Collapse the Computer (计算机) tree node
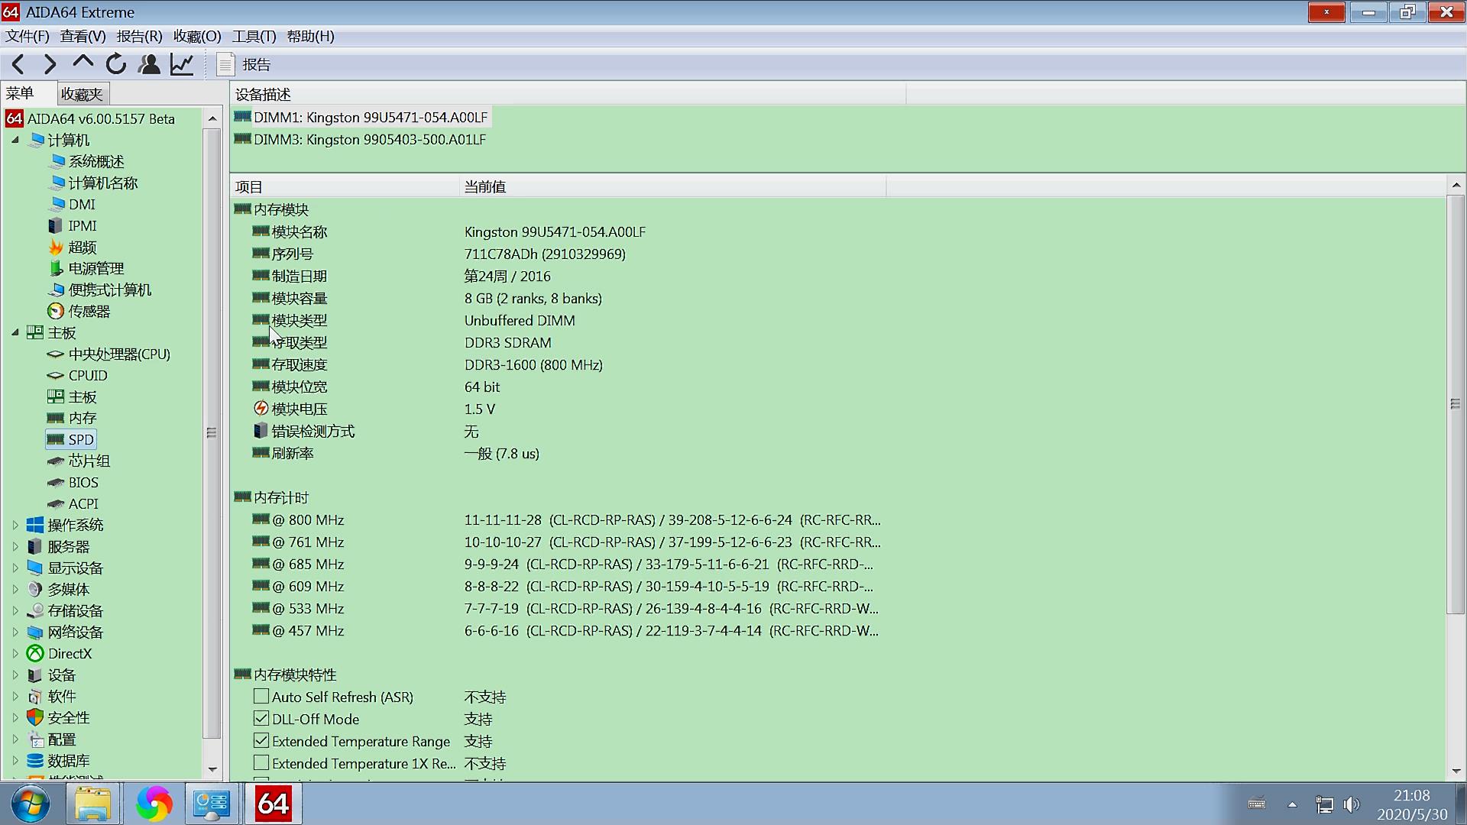The height and width of the screenshot is (825, 1467). (15, 140)
